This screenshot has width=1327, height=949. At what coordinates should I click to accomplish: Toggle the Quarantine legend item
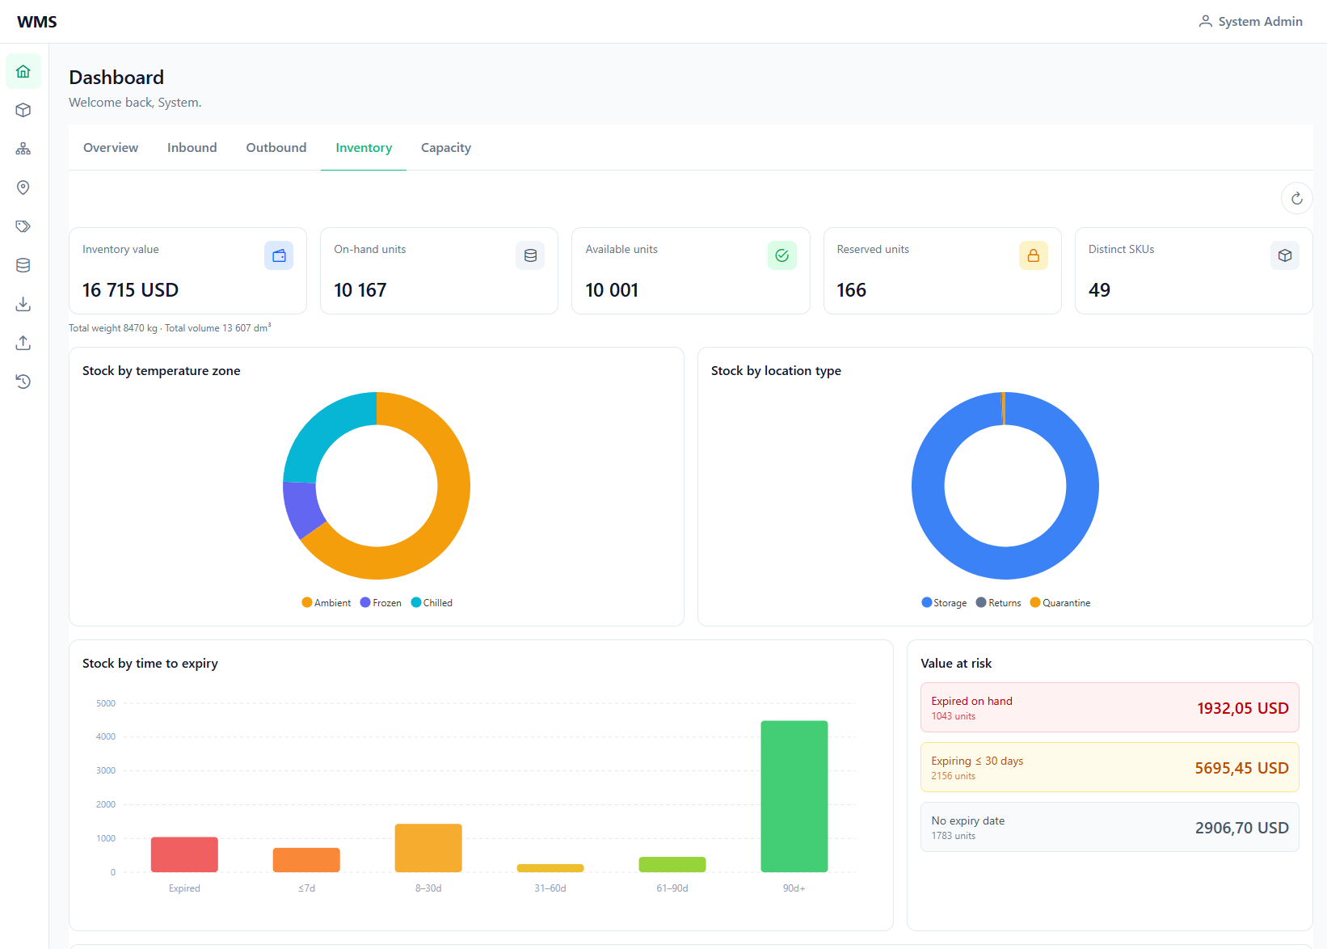point(1060,603)
